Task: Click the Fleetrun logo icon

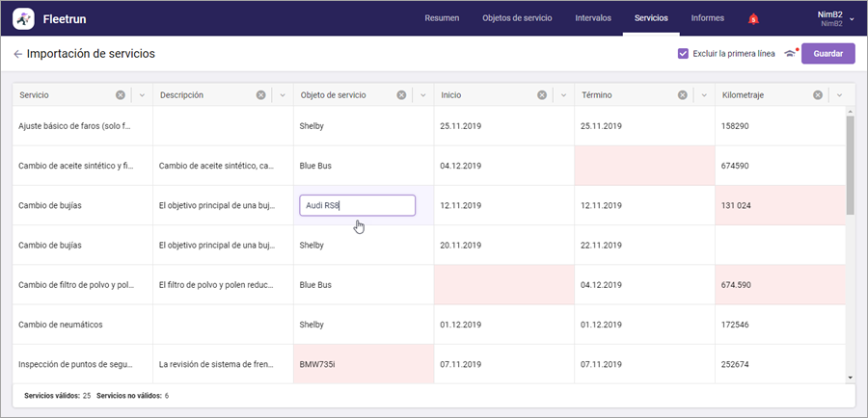Action: pyautogui.click(x=23, y=18)
